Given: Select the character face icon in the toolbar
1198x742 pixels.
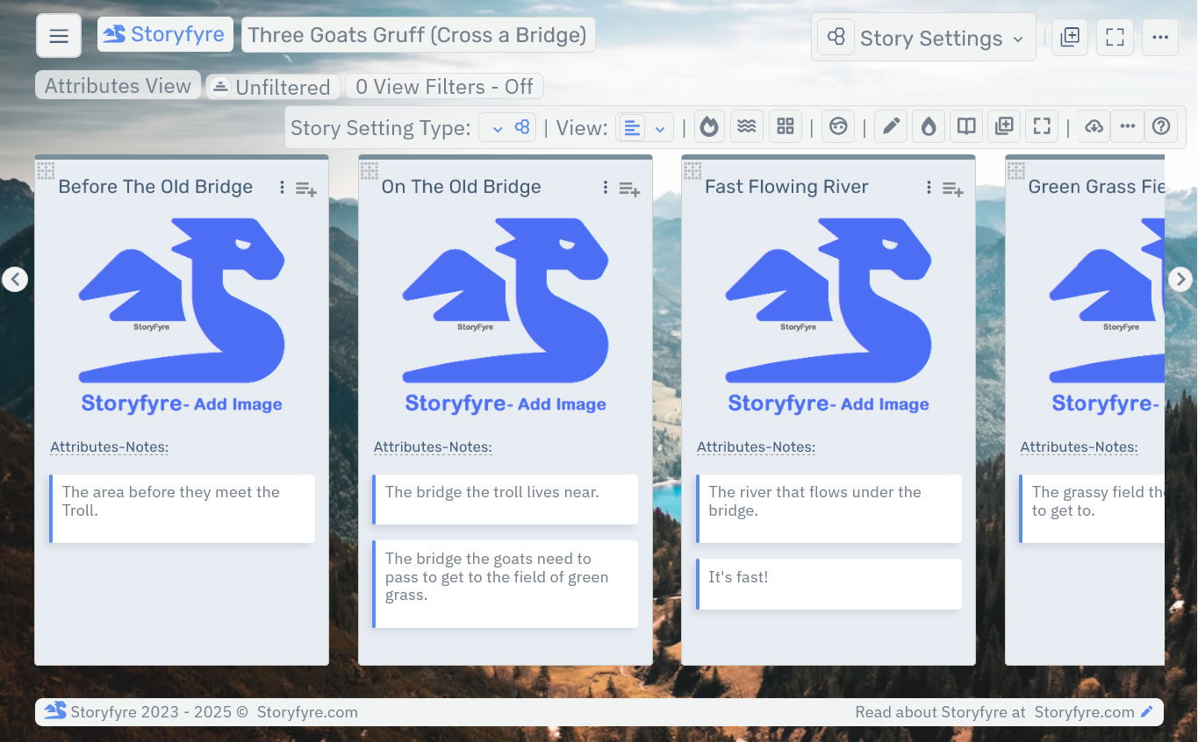Looking at the screenshot, I should (837, 125).
